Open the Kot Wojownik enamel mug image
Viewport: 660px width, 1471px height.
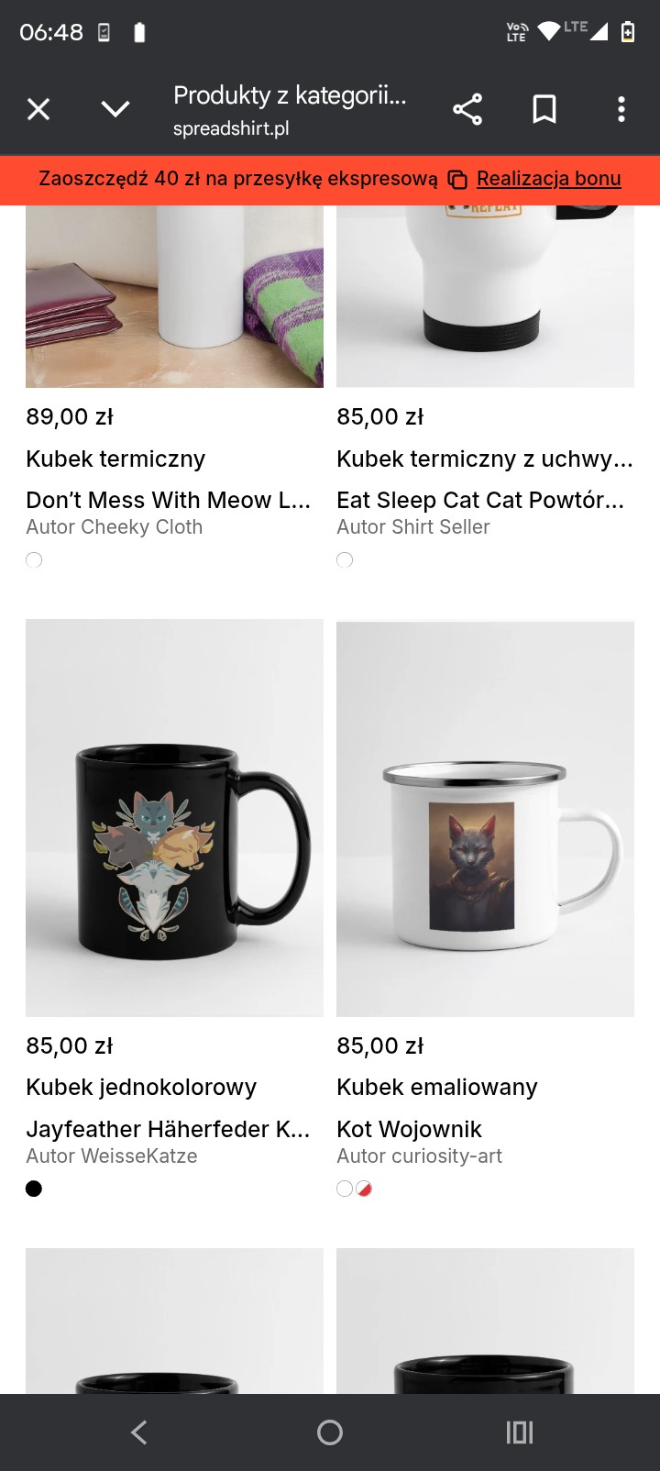(485, 818)
